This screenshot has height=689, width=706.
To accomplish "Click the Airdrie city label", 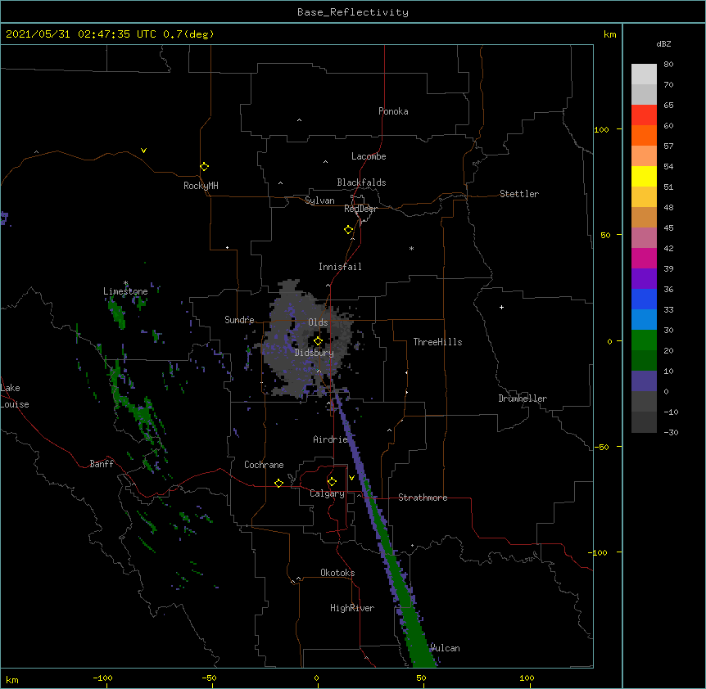I will (330, 439).
